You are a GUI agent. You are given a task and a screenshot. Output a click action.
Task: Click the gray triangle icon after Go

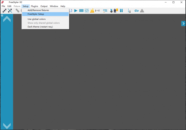pos(142,11)
